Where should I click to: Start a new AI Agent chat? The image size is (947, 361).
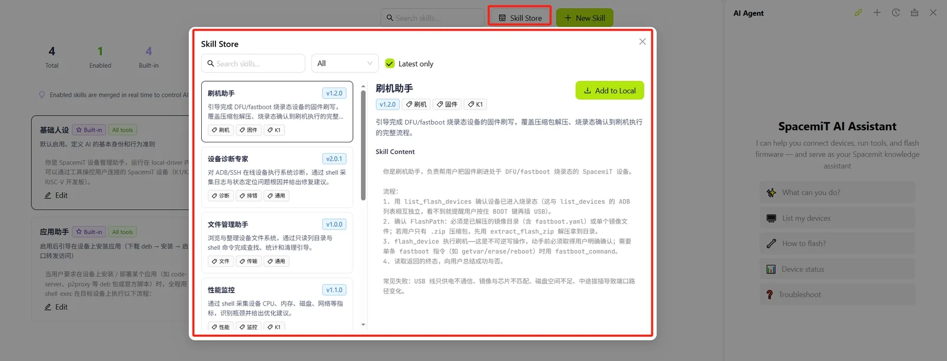point(877,12)
